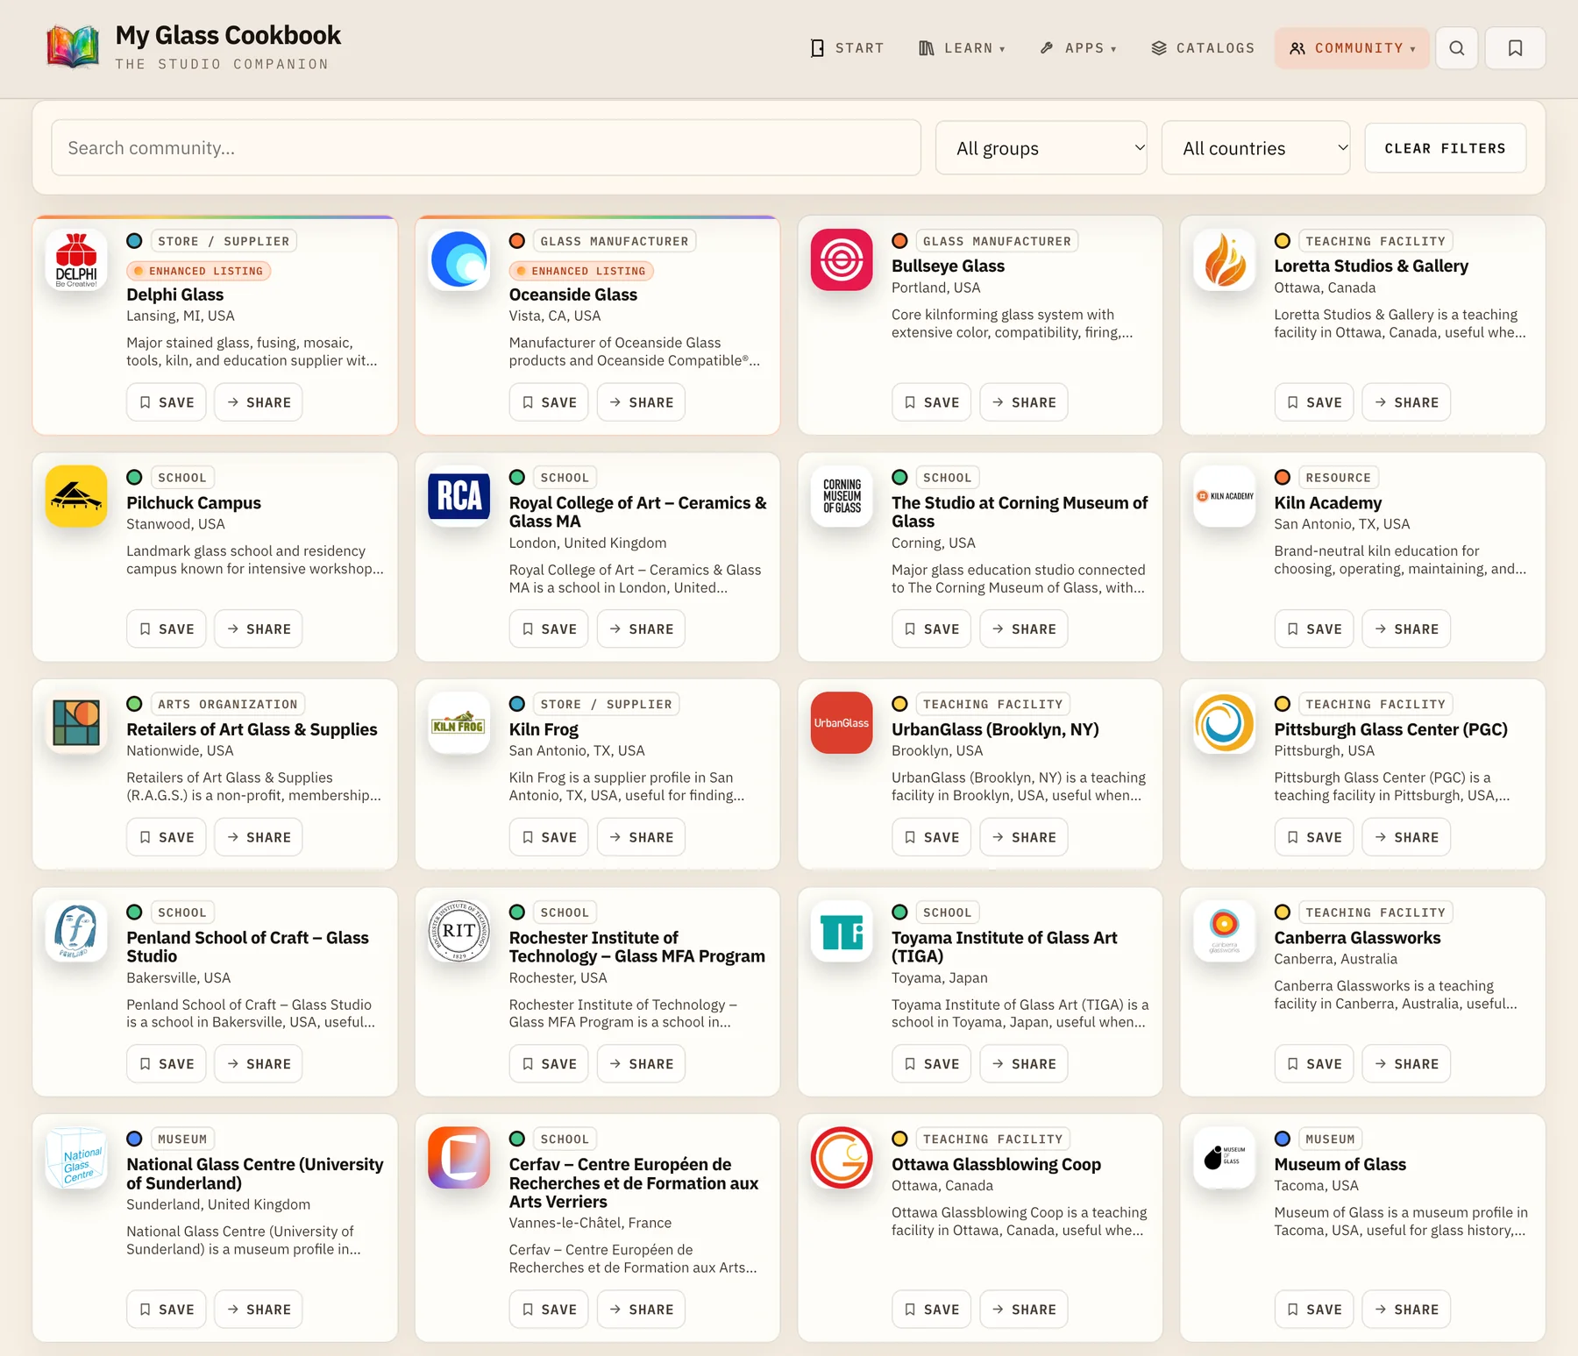Share the Cerfav listing

[x=641, y=1310]
